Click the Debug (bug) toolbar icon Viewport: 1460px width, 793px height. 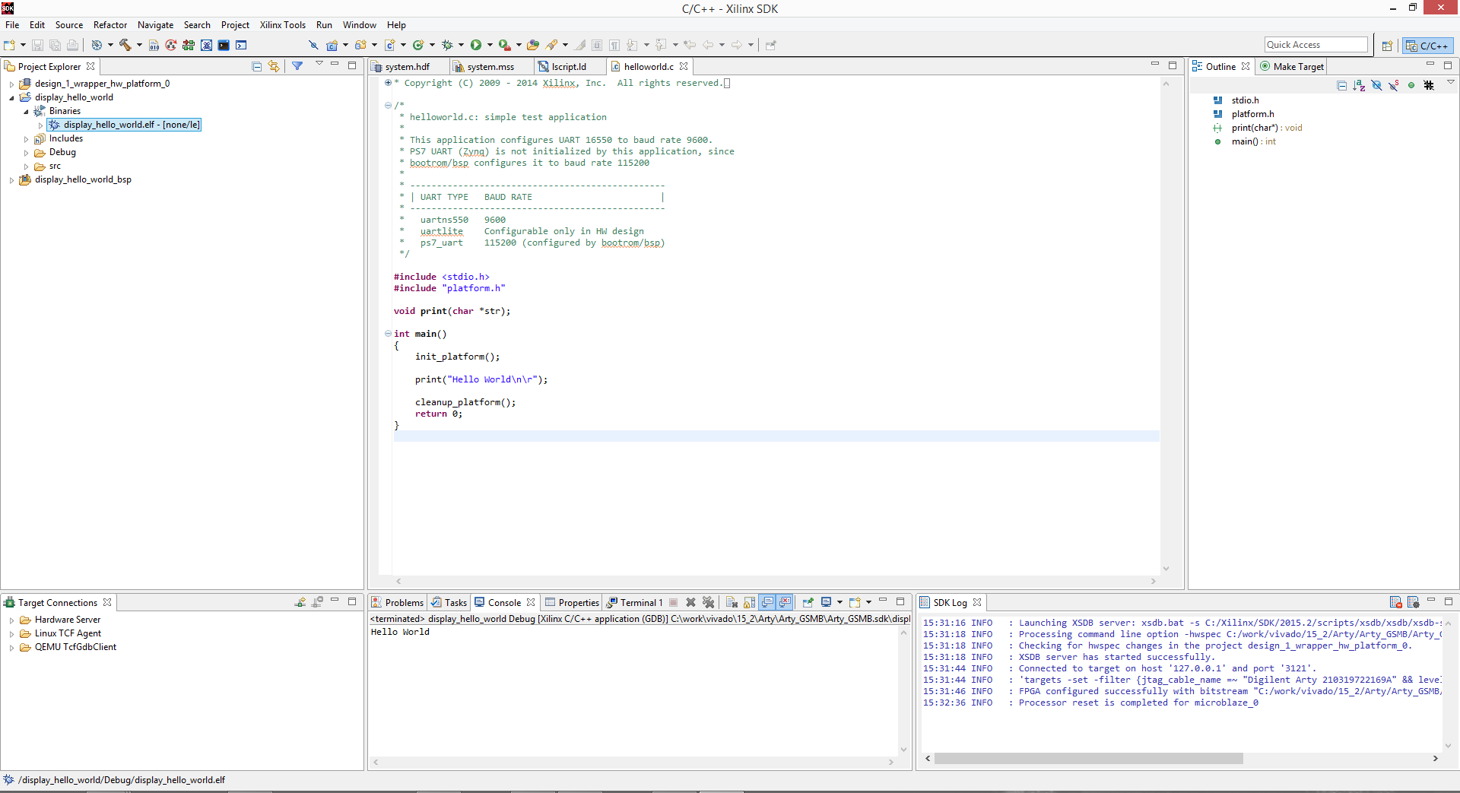pyautogui.click(x=447, y=45)
